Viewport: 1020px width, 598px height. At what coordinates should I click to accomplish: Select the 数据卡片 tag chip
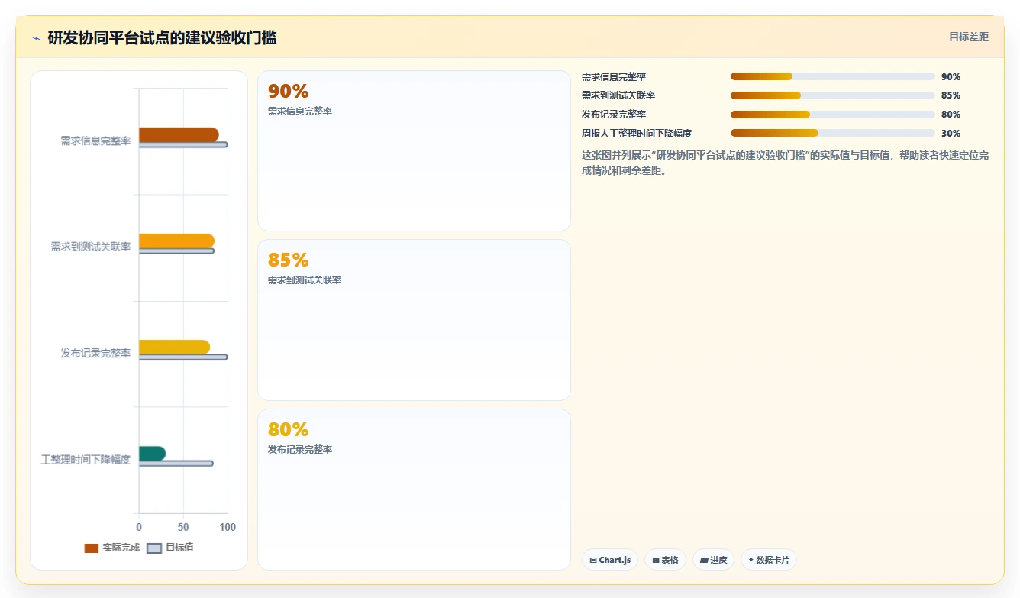(769, 560)
